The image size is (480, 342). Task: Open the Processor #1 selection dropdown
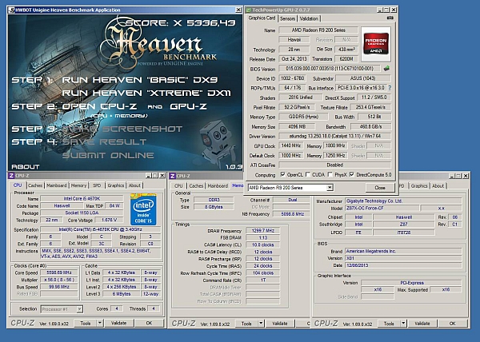click(x=79, y=309)
